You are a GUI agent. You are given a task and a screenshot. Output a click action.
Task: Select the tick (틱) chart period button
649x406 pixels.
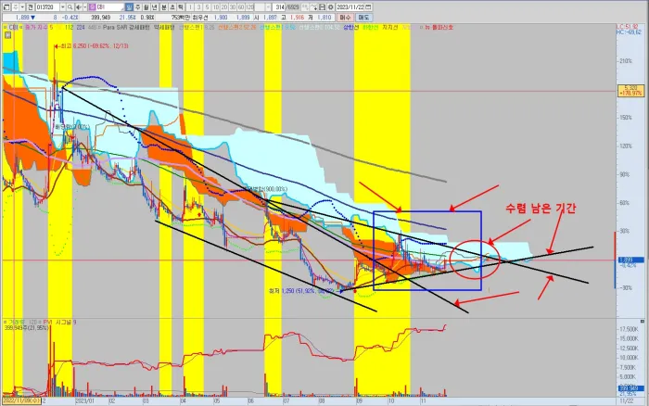181,7
